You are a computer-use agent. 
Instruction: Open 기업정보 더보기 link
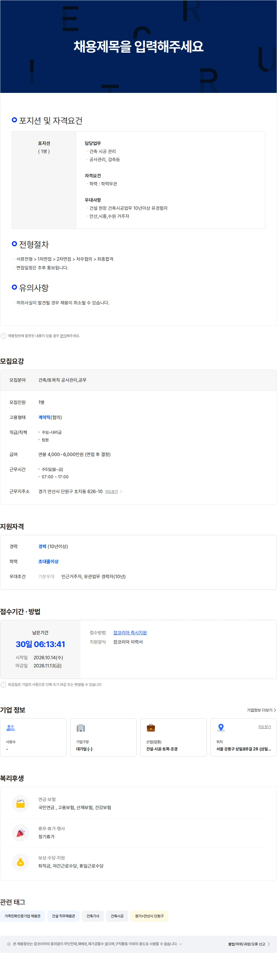[261, 710]
